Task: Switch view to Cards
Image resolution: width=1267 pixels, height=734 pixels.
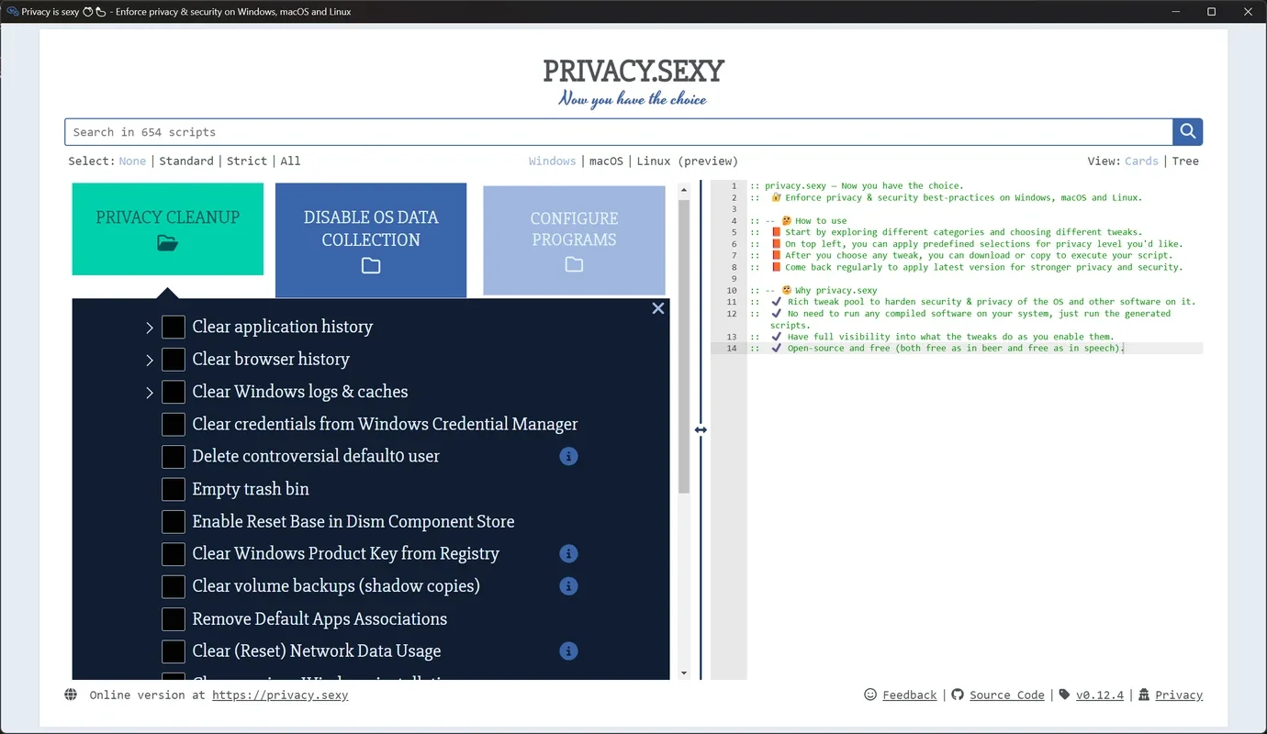Action: point(1141,161)
